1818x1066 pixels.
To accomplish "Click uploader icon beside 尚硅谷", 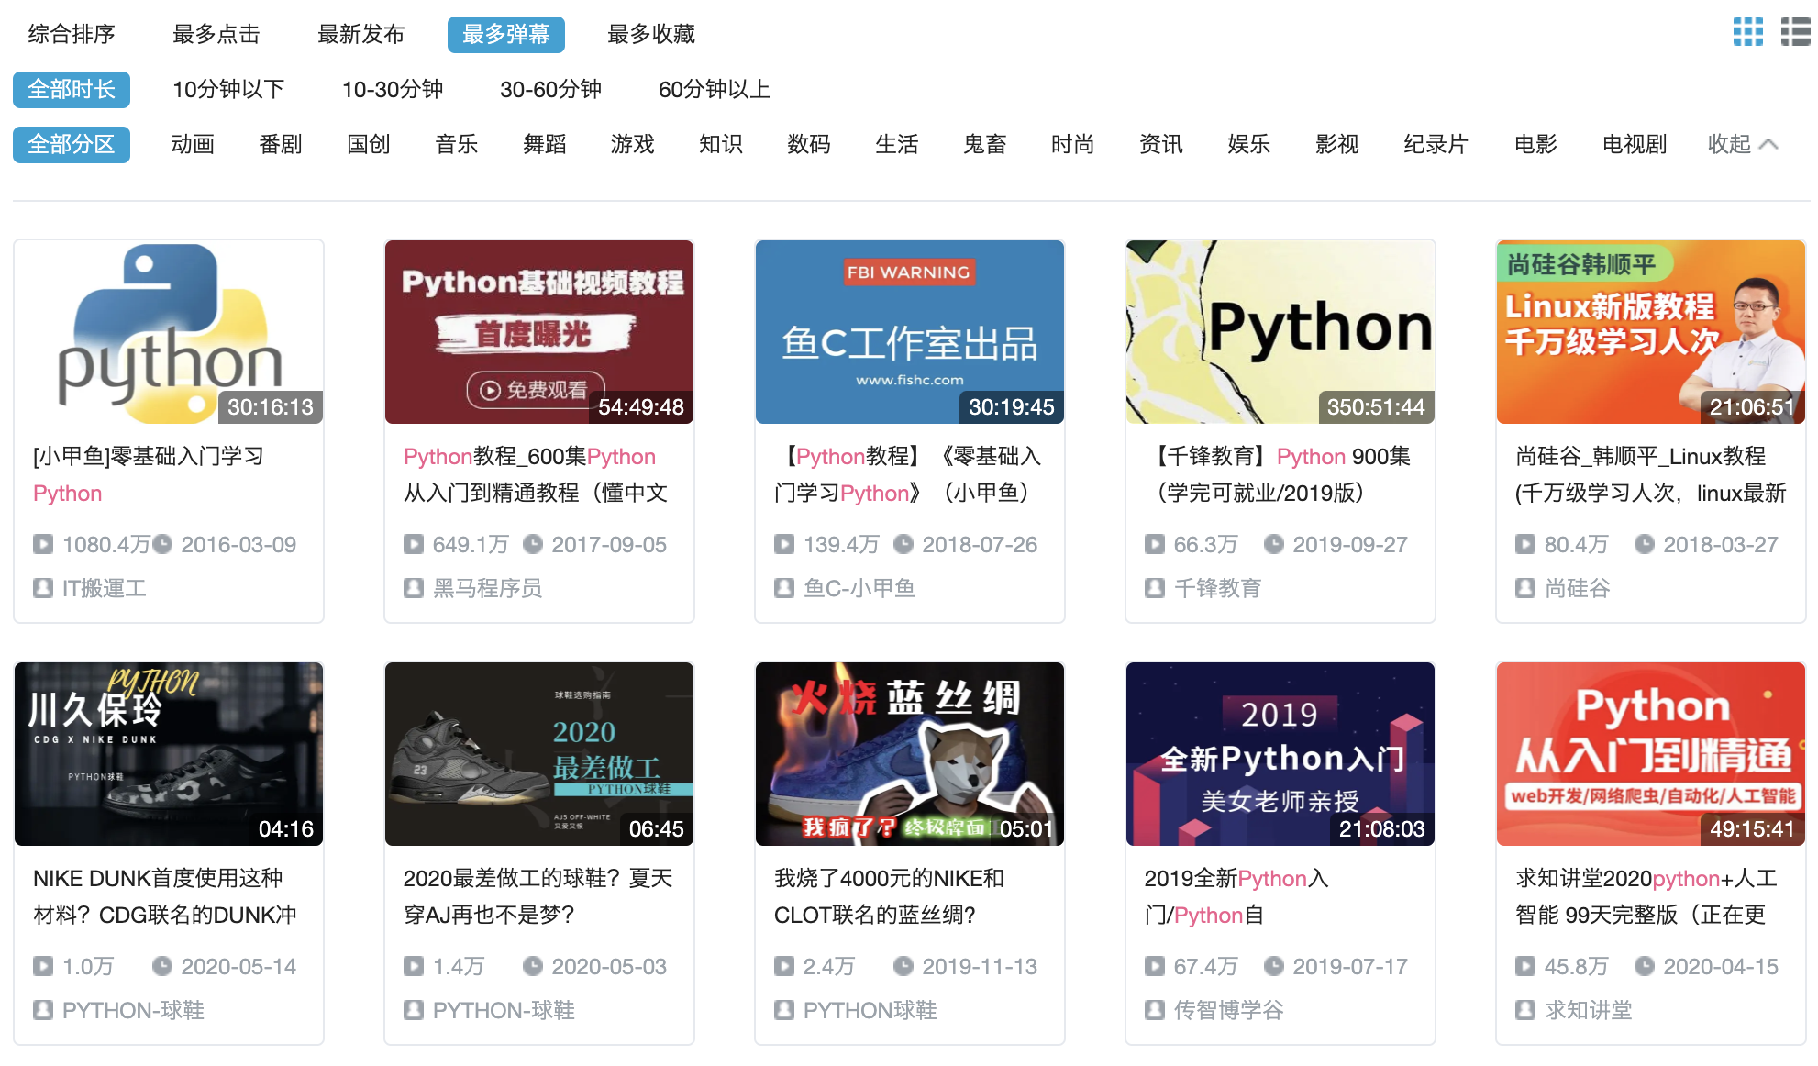I will tap(1525, 588).
